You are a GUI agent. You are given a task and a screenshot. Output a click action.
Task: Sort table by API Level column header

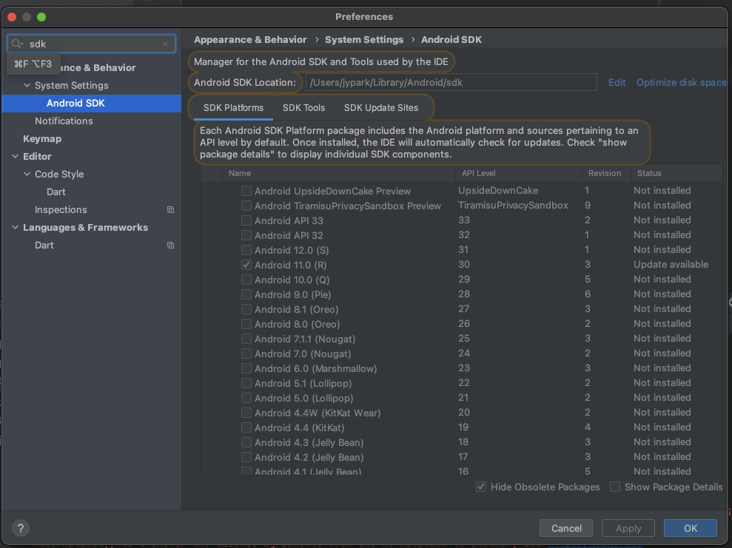point(518,173)
